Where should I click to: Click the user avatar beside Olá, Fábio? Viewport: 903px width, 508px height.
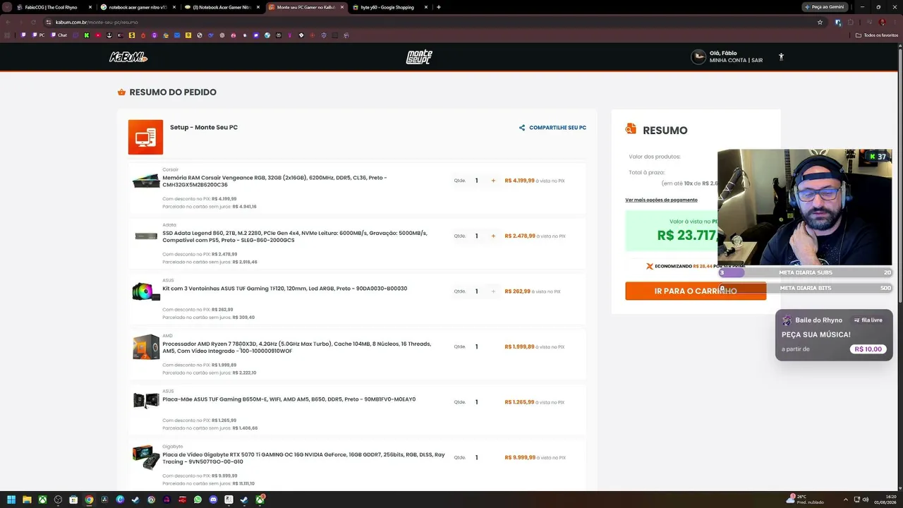[698, 57]
